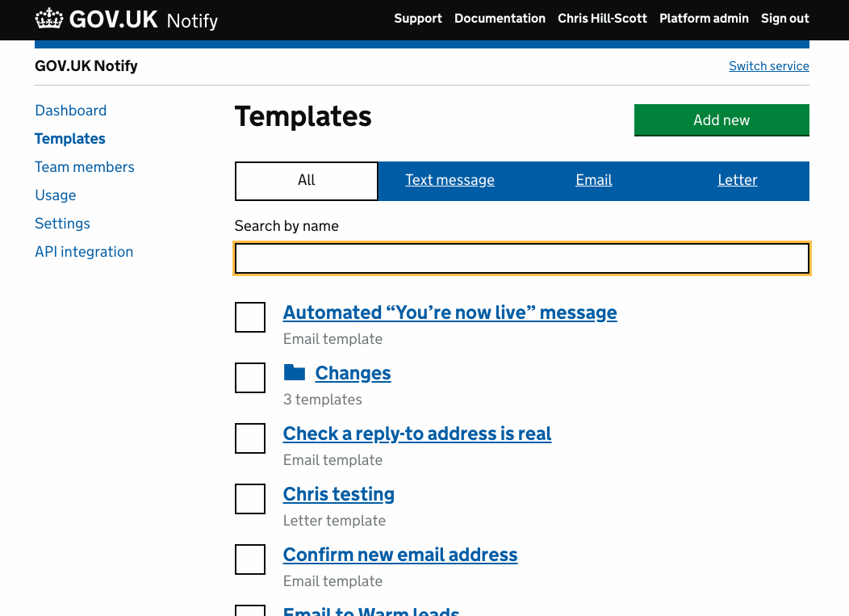Screen dimensions: 849x616
Task: Open Team members page
Action: point(84,167)
